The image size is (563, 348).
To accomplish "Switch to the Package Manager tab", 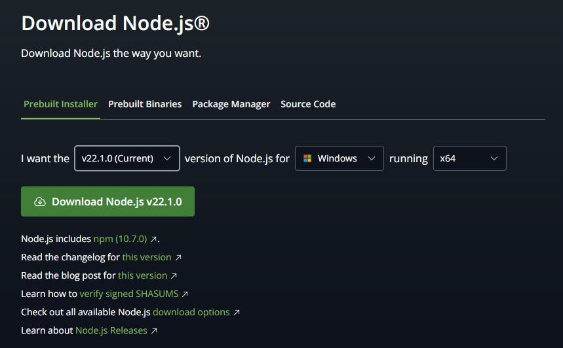I will [x=231, y=104].
